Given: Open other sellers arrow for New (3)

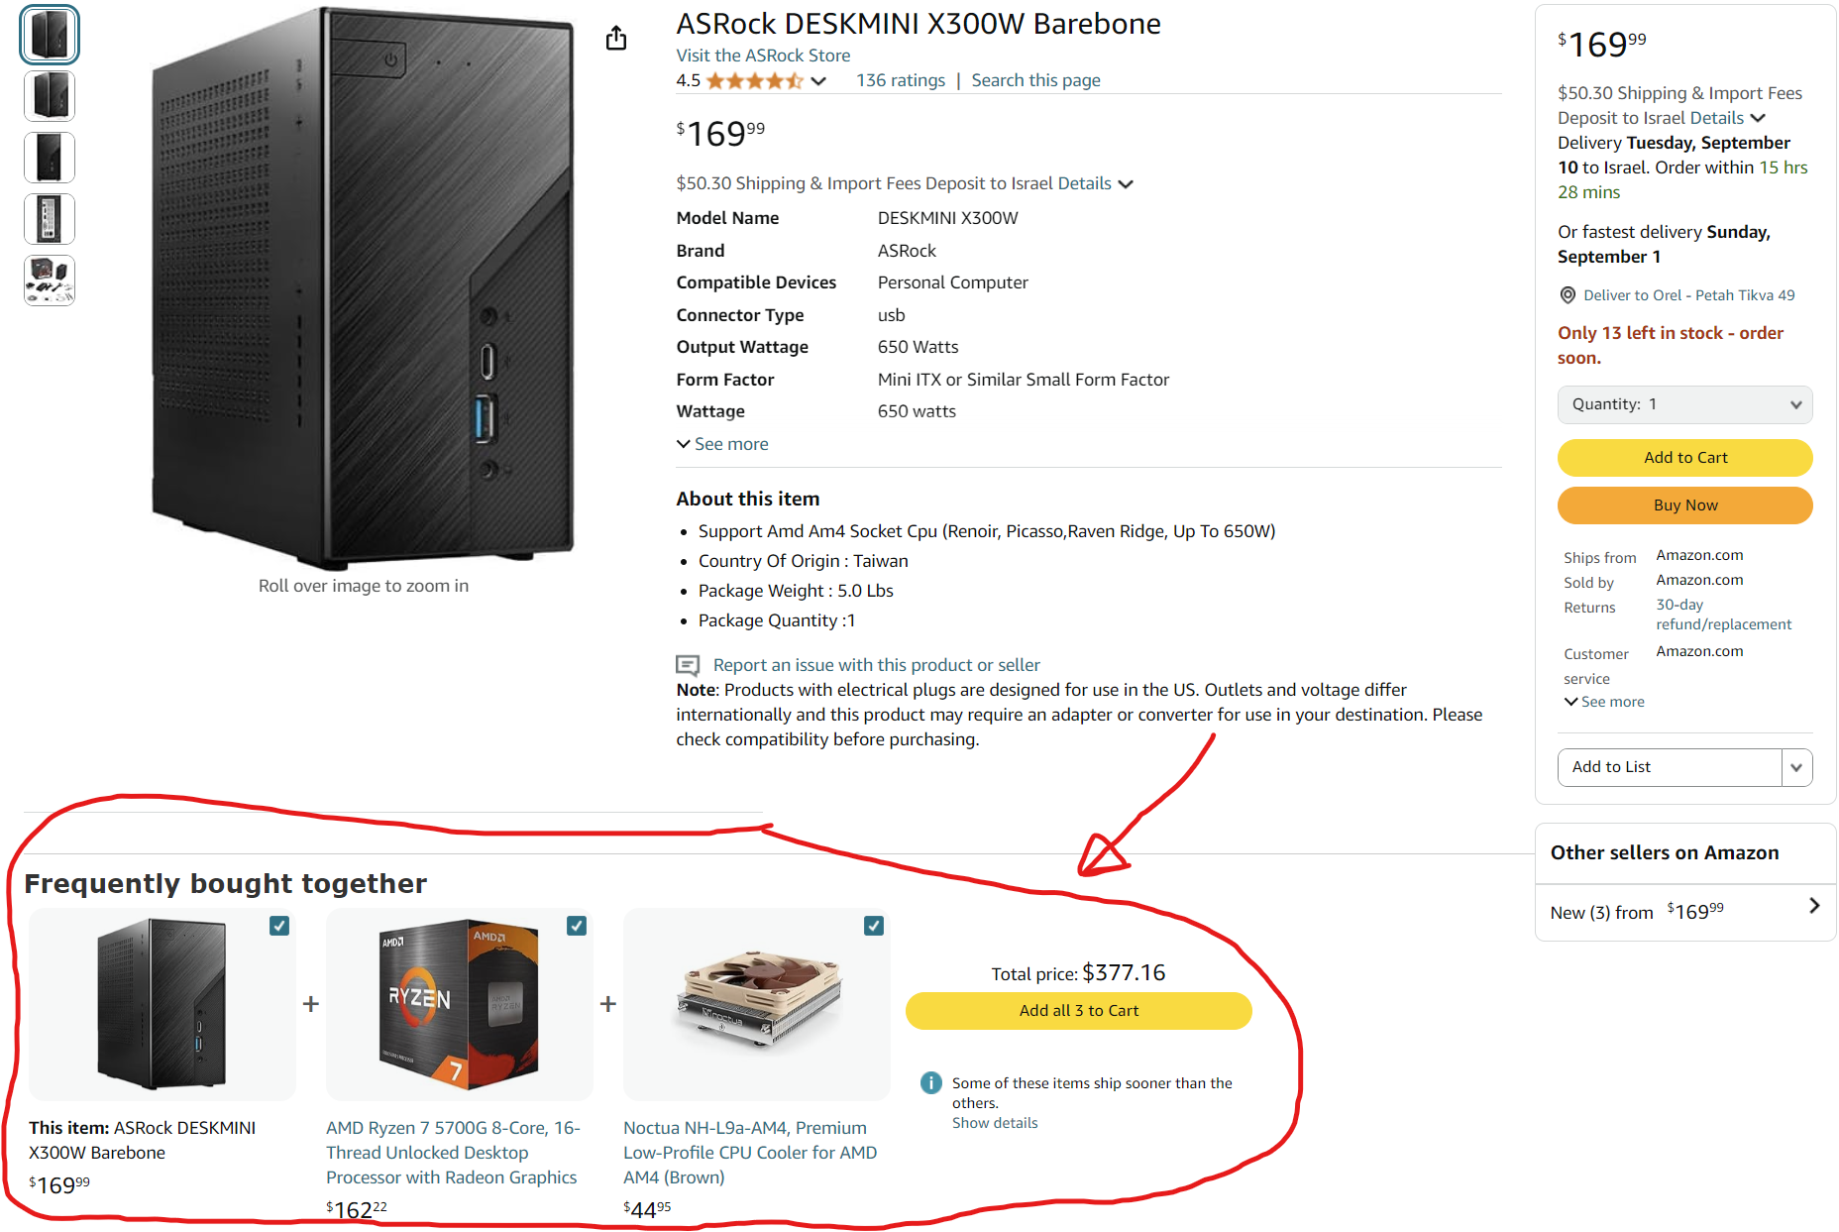Looking at the screenshot, I should pyautogui.click(x=1814, y=906).
